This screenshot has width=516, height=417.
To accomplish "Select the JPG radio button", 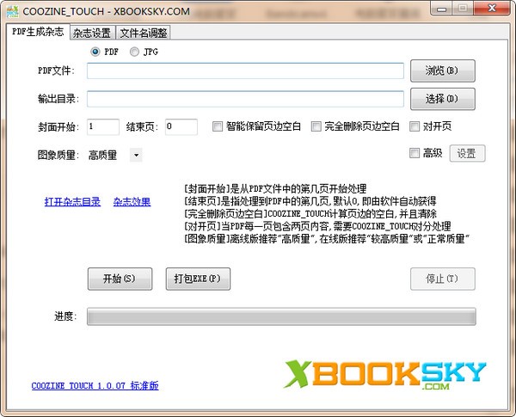I will [134, 52].
